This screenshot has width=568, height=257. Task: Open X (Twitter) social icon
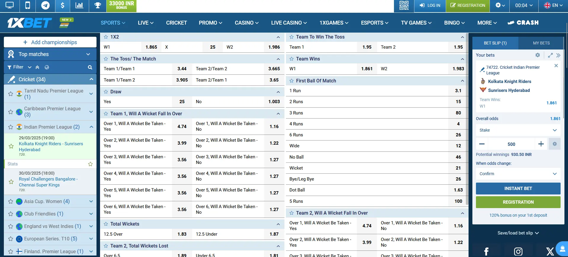click(x=550, y=252)
